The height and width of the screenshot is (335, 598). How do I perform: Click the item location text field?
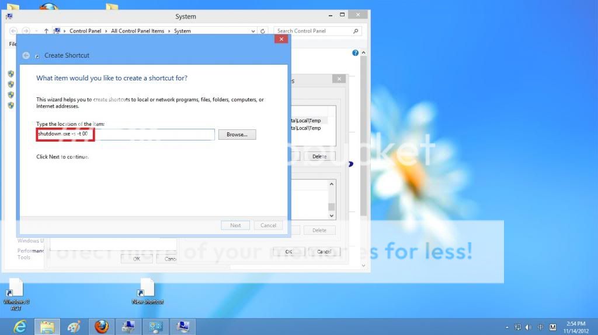(x=126, y=135)
